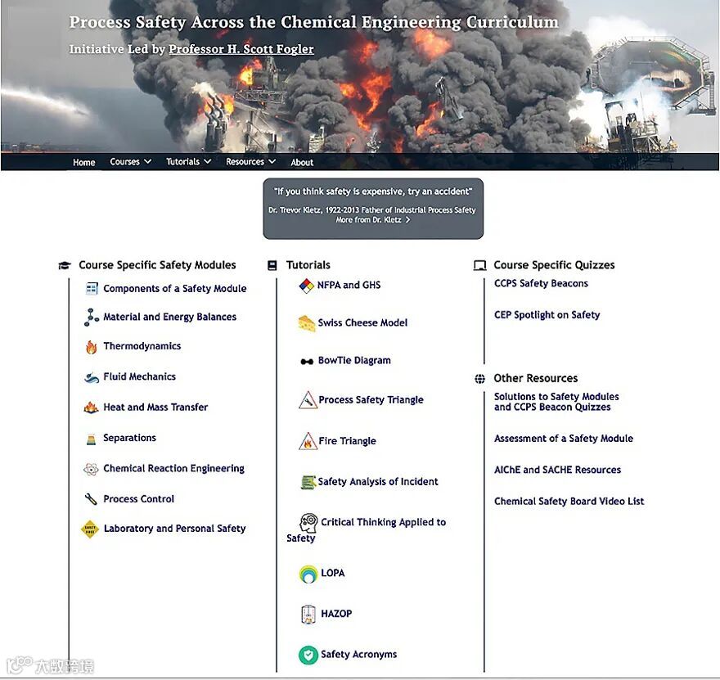Open the Process Control module link text

pos(138,499)
